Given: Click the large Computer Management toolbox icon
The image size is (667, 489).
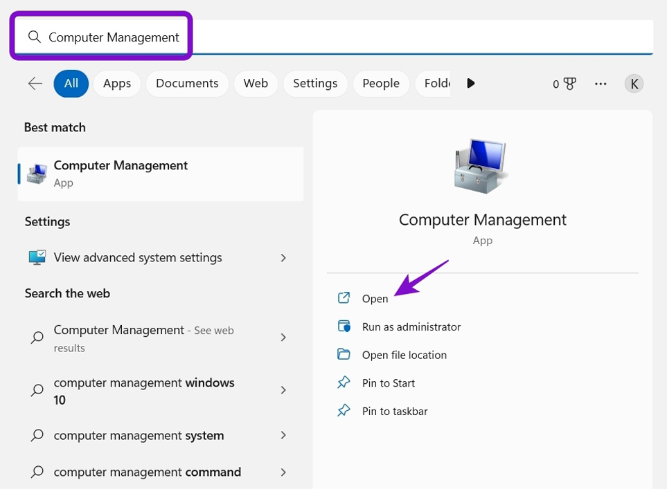Looking at the screenshot, I should pyautogui.click(x=482, y=166).
